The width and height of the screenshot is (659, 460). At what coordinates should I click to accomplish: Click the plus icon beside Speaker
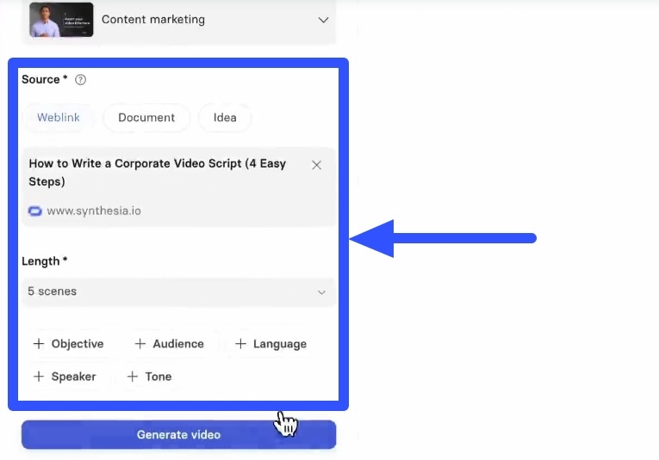point(38,377)
